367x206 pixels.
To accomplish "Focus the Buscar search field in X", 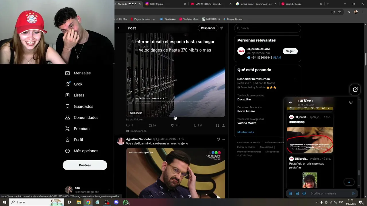I will click(268, 28).
